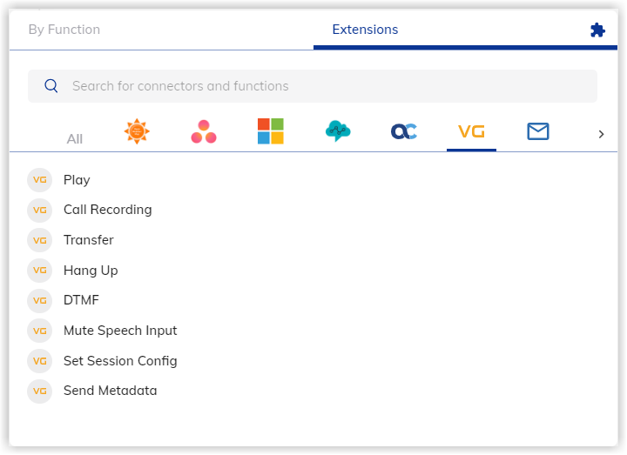The height and width of the screenshot is (455, 627).
Task: Select the envelope email extension icon
Action: tap(538, 131)
